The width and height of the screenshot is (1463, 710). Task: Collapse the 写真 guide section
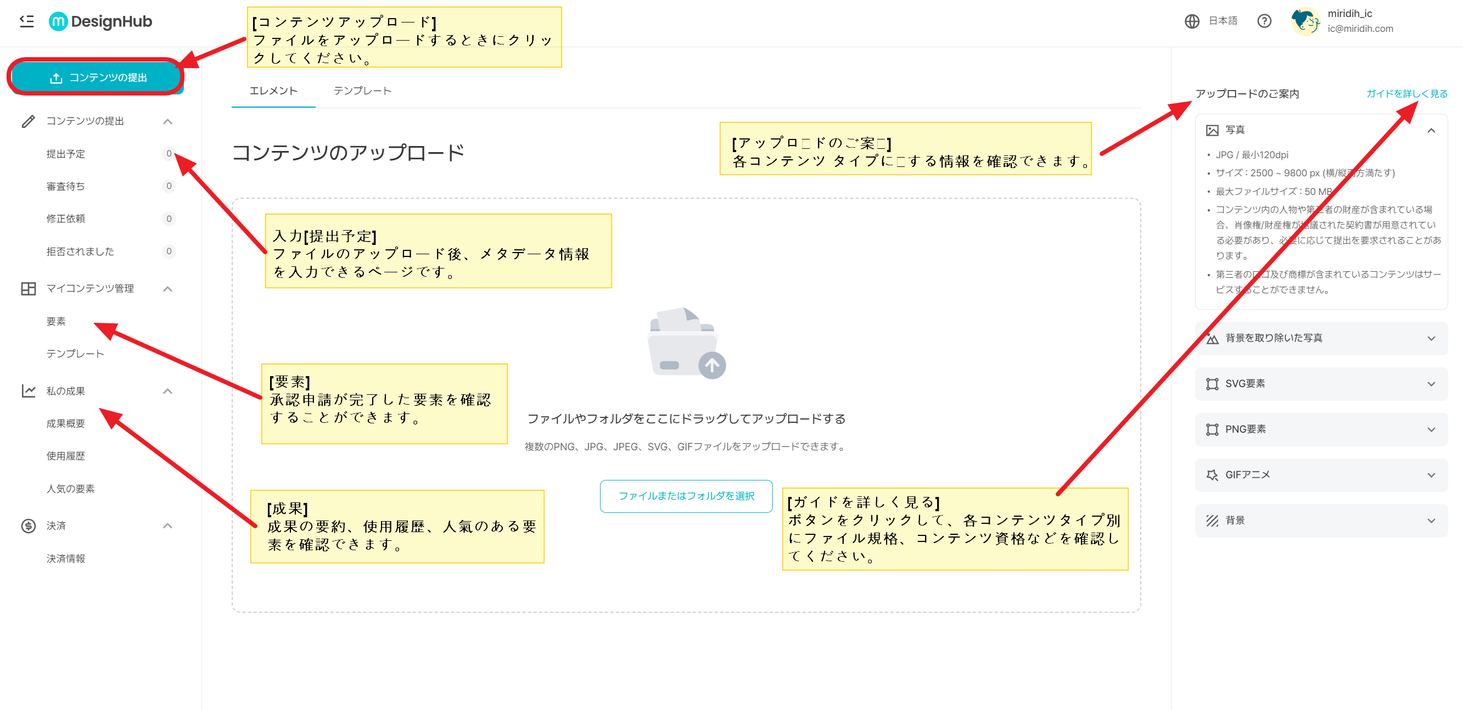(1432, 130)
